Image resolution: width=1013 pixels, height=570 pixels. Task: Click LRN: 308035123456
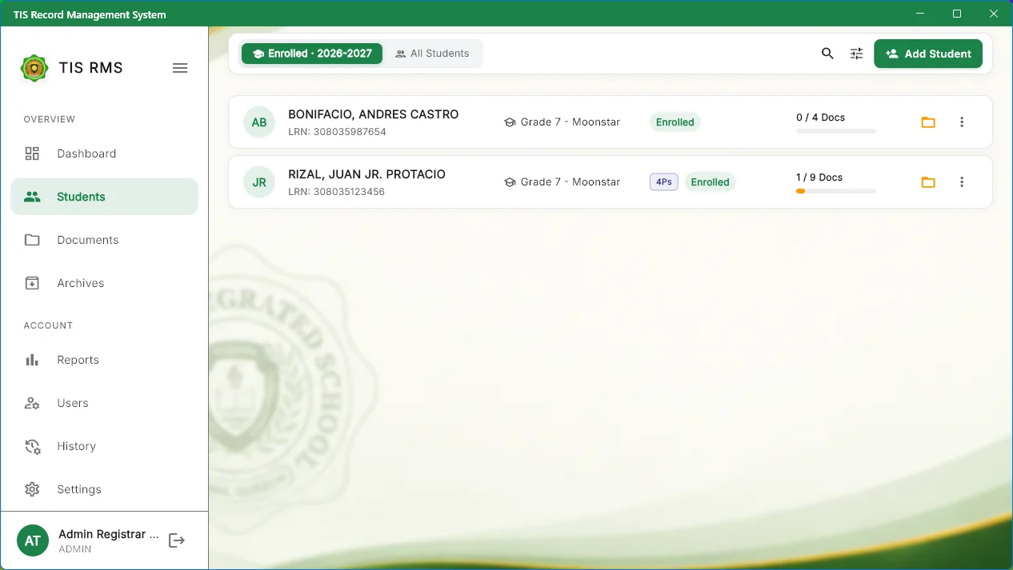(336, 192)
